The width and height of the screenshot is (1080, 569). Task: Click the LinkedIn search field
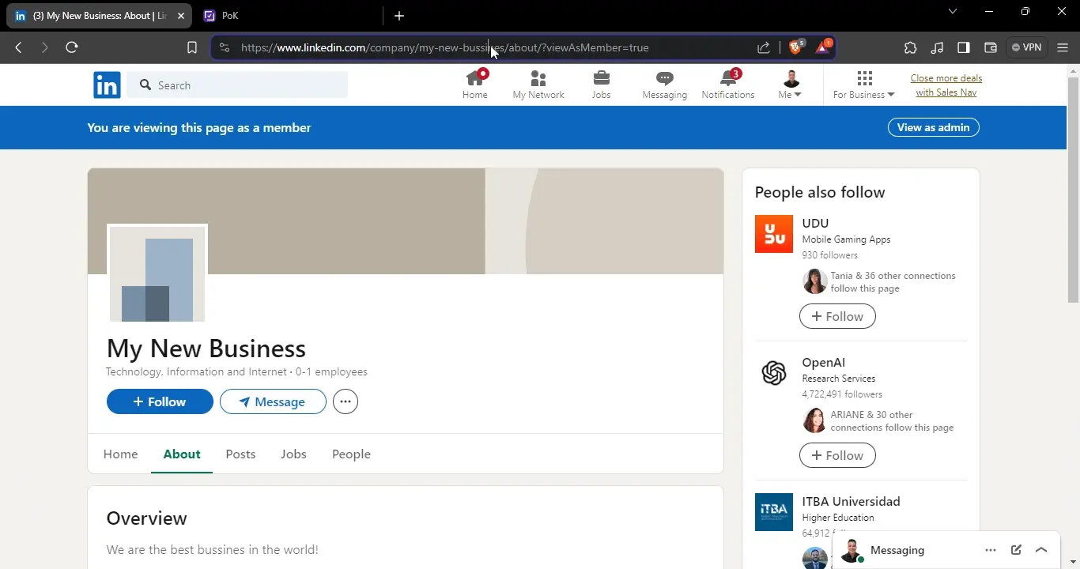(x=238, y=85)
